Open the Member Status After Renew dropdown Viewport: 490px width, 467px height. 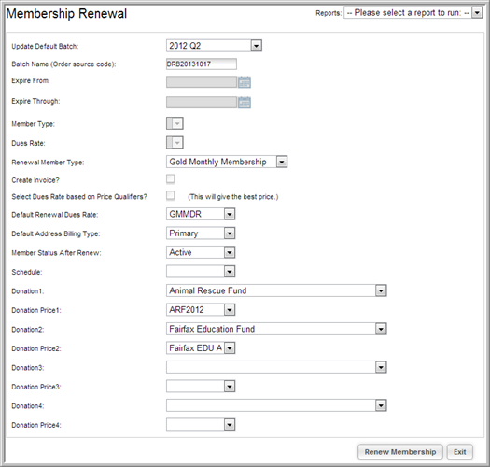click(201, 252)
